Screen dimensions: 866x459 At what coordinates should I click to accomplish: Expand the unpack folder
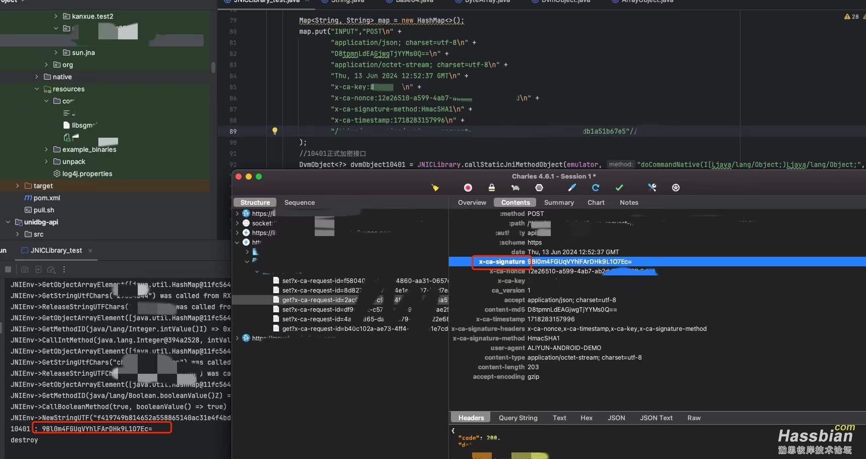tap(46, 161)
